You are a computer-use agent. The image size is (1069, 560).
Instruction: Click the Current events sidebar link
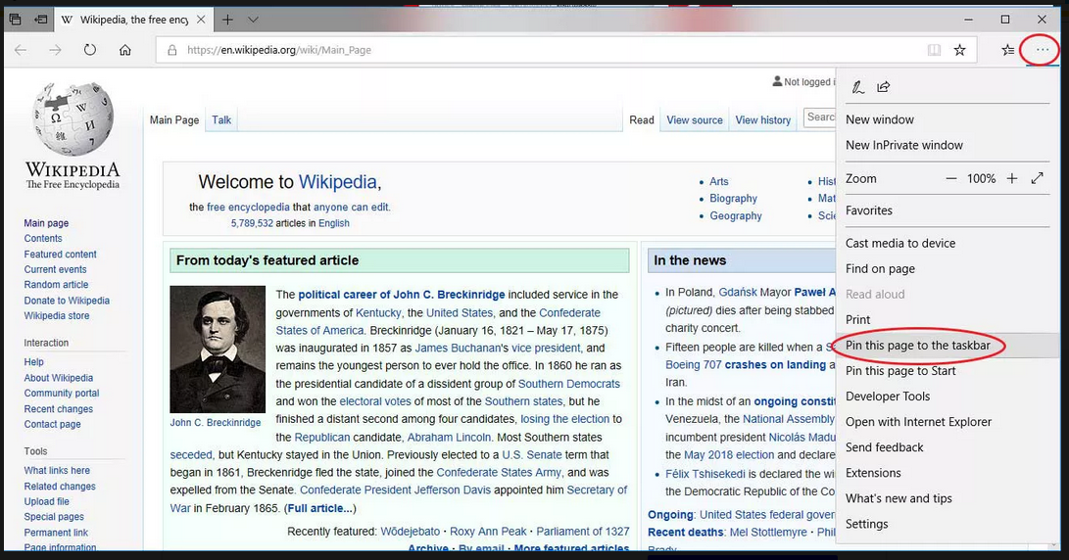coord(55,270)
